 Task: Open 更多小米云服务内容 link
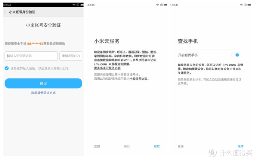tap(107, 68)
